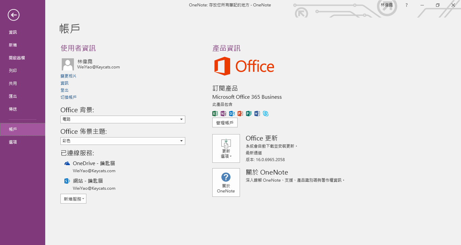Image resolution: width=461 pixels, height=245 pixels.
Task: Click the Publisher icon under included products
Action: [x=249, y=114]
